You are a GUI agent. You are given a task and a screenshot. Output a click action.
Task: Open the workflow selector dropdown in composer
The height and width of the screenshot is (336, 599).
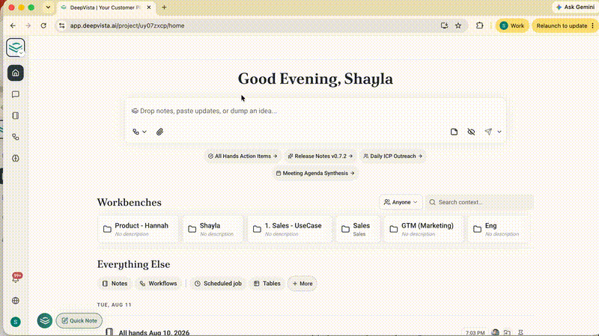point(139,132)
